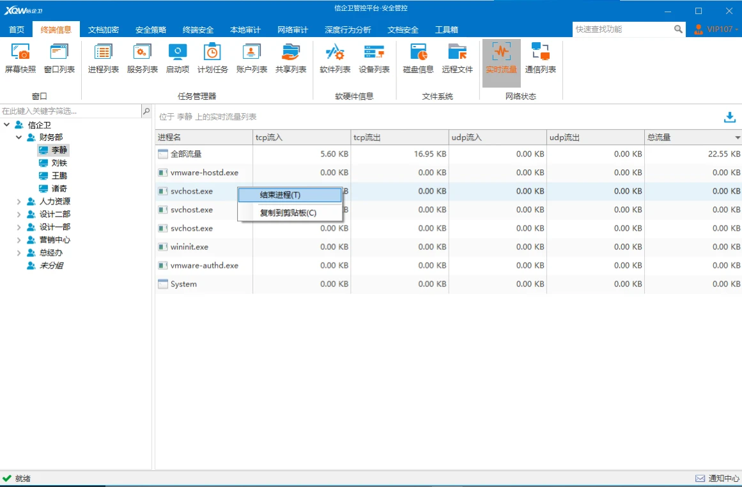Click the 就绪 status checkmark icon
742x487 pixels.
(x=6, y=479)
